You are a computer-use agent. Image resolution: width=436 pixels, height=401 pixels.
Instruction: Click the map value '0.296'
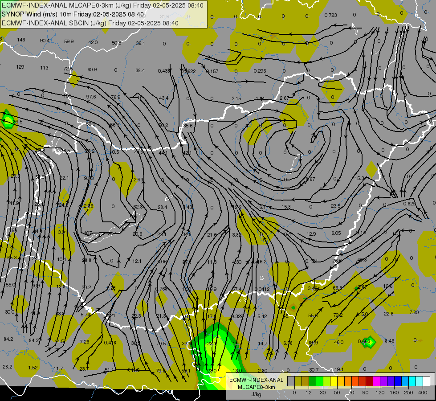click(260, 71)
